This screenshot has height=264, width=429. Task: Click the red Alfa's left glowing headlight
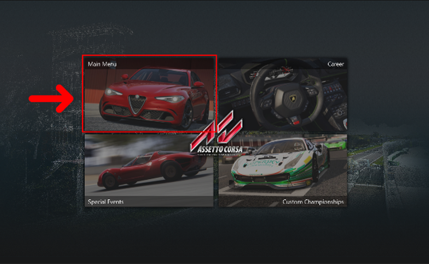pos(113,93)
